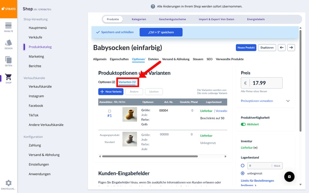The width and height of the screenshot is (309, 193).
Task: Open the Design sidebar icon
Action: [8, 44]
